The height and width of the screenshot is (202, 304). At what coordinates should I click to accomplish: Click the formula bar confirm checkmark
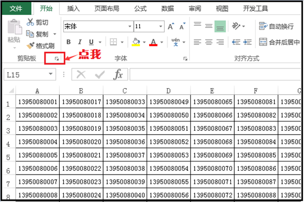100,74
